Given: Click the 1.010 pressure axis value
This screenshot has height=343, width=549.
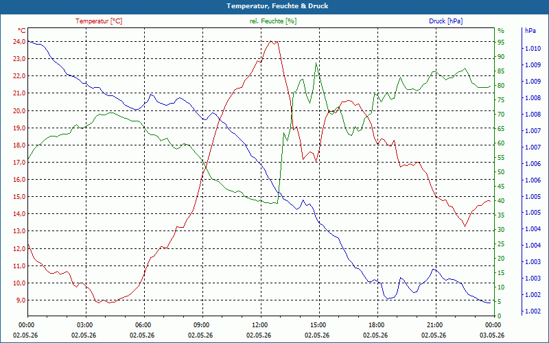Looking at the screenshot, I should coord(533,49).
